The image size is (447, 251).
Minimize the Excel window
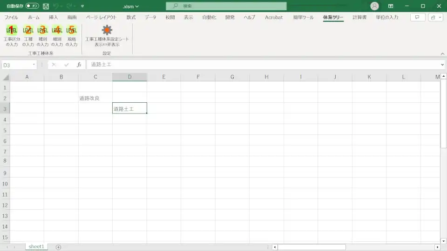tap(407, 6)
